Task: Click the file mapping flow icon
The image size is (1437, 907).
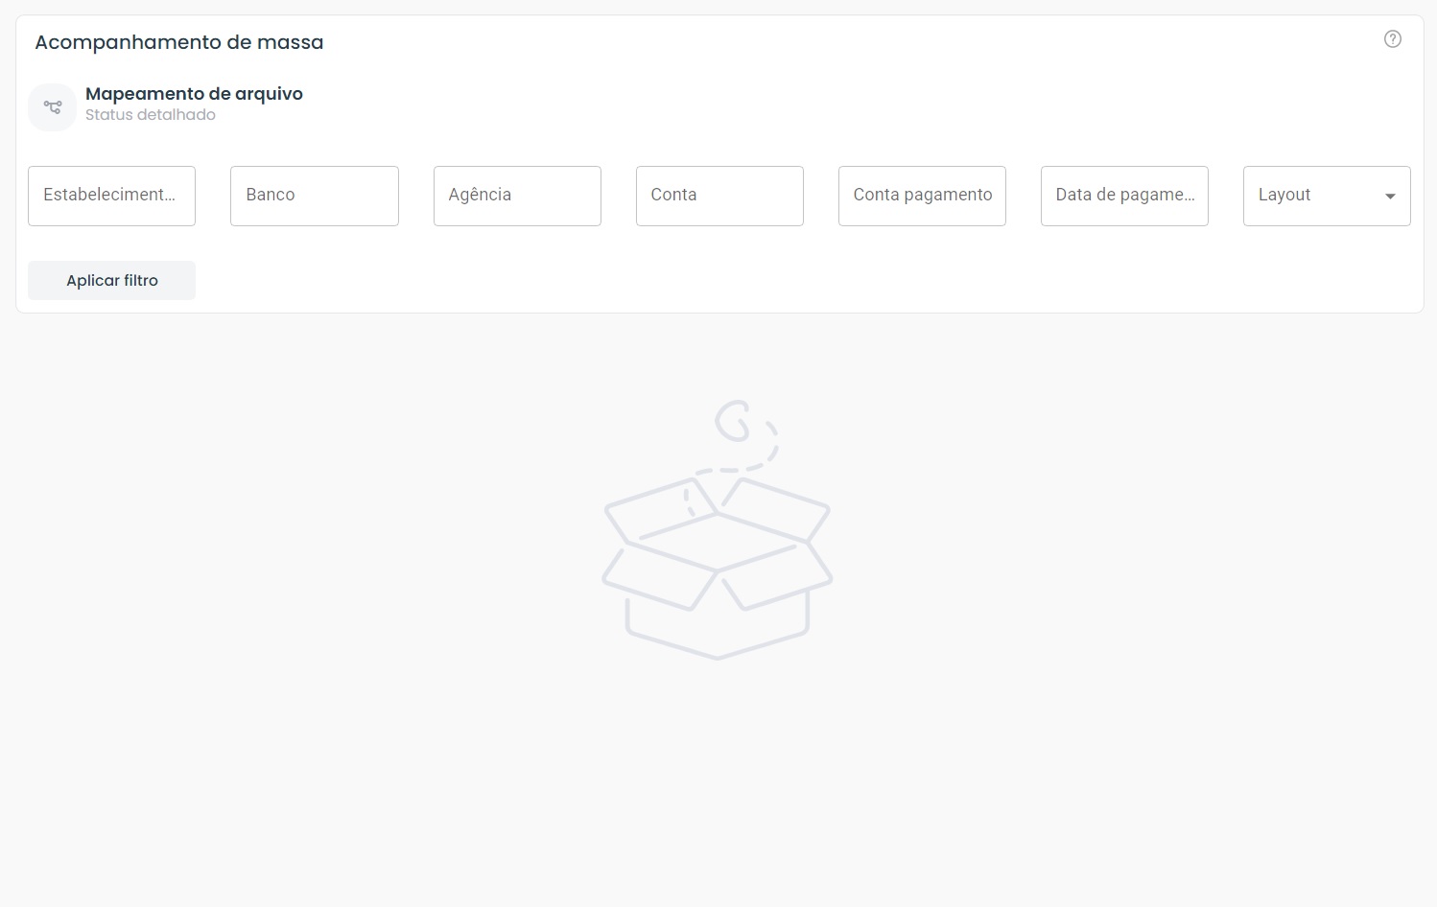Action: pyautogui.click(x=53, y=107)
